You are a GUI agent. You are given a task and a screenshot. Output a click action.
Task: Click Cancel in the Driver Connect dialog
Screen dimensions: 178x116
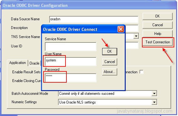[110, 62]
